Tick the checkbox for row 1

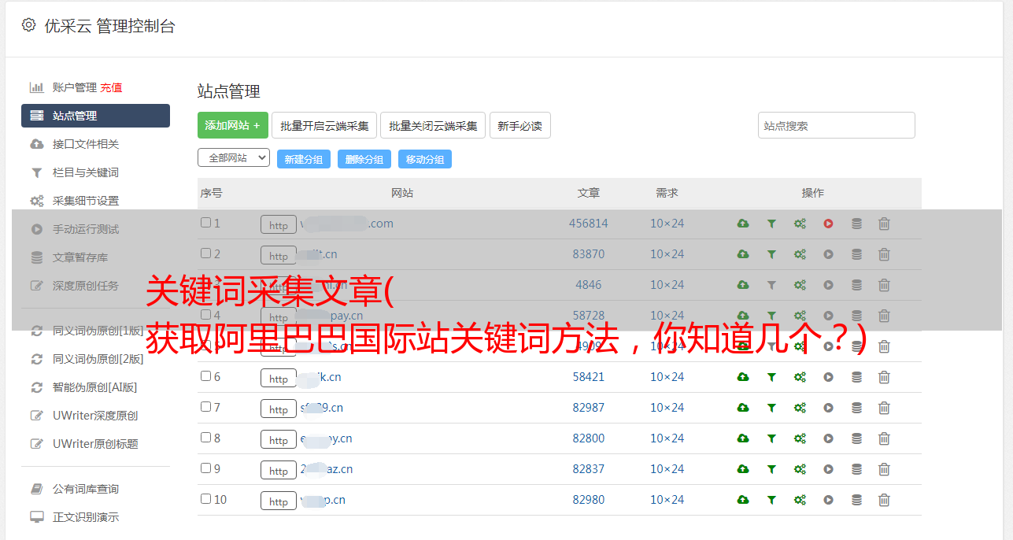click(205, 223)
